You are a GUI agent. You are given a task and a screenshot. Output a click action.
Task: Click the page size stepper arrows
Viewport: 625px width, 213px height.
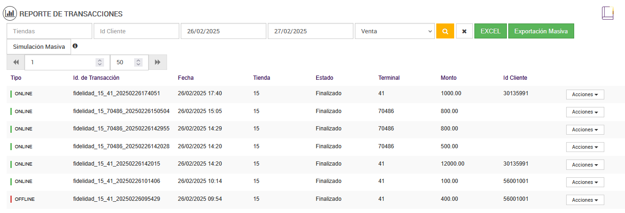138,62
